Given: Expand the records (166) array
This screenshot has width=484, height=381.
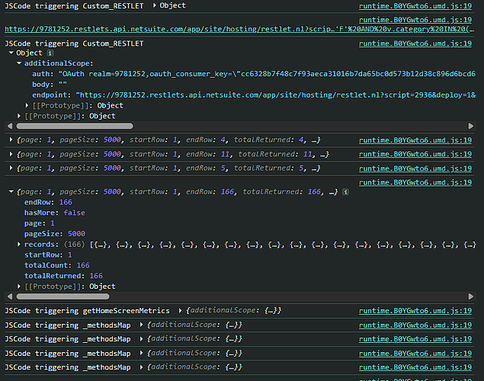Looking at the screenshot, I should [x=19, y=244].
